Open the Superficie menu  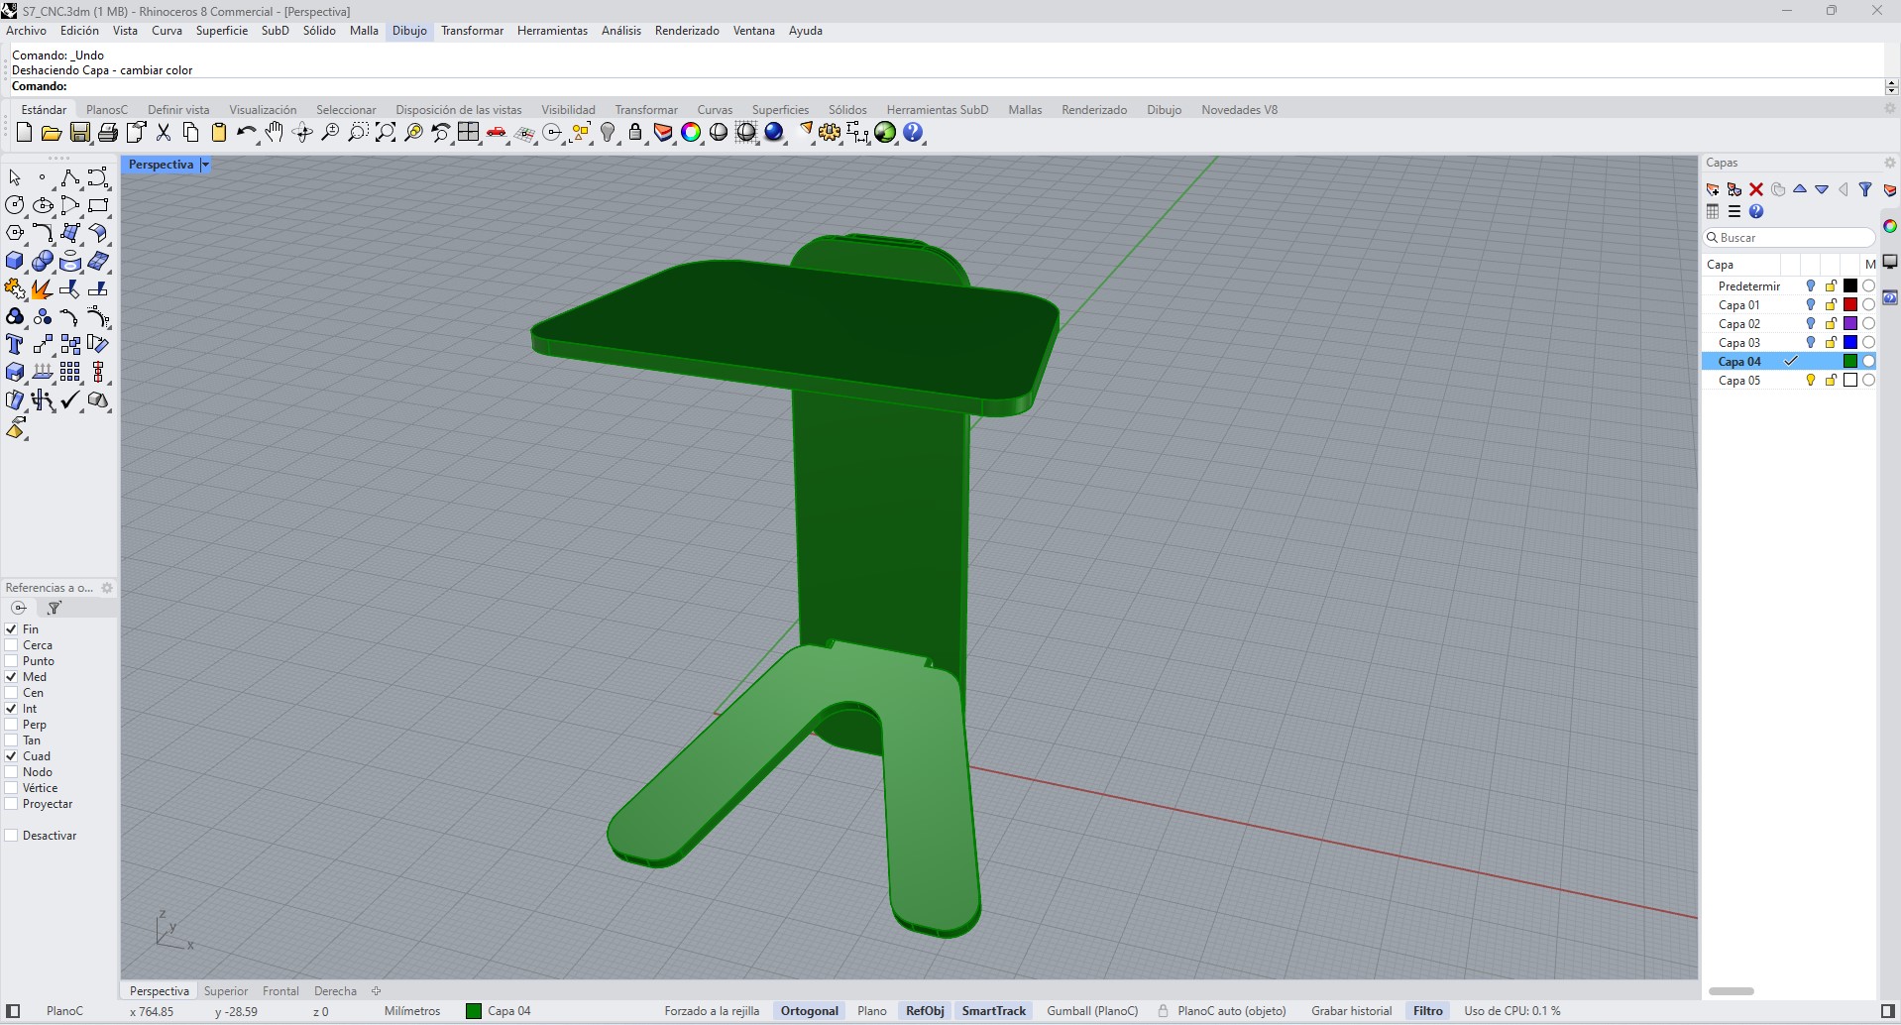pos(221,31)
